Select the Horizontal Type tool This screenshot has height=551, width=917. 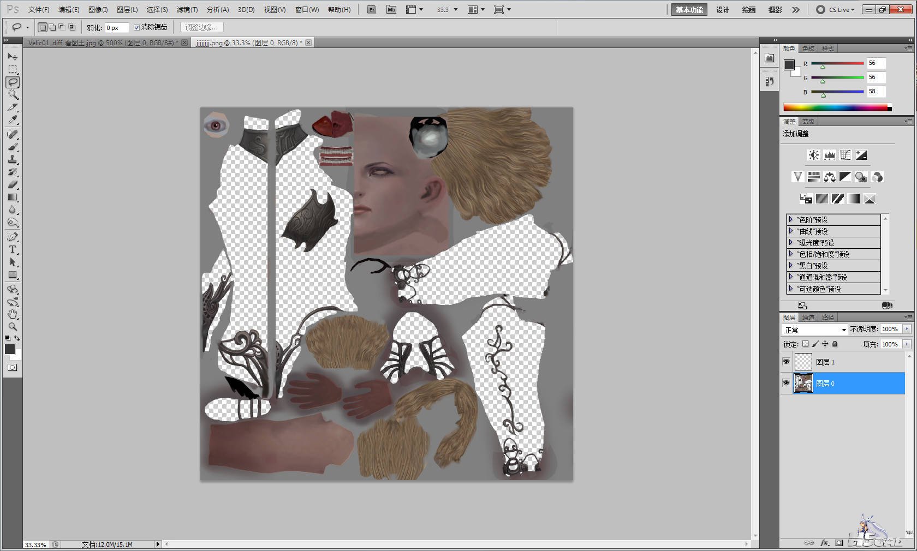tap(13, 249)
